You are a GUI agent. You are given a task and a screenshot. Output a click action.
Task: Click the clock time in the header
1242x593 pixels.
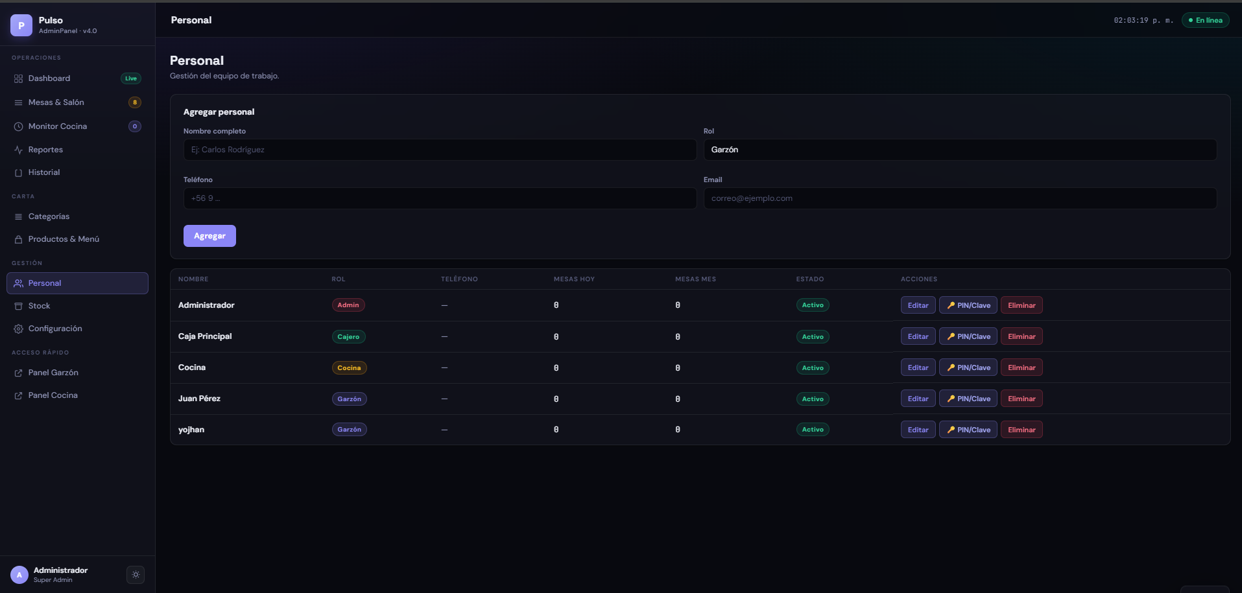pyautogui.click(x=1143, y=20)
